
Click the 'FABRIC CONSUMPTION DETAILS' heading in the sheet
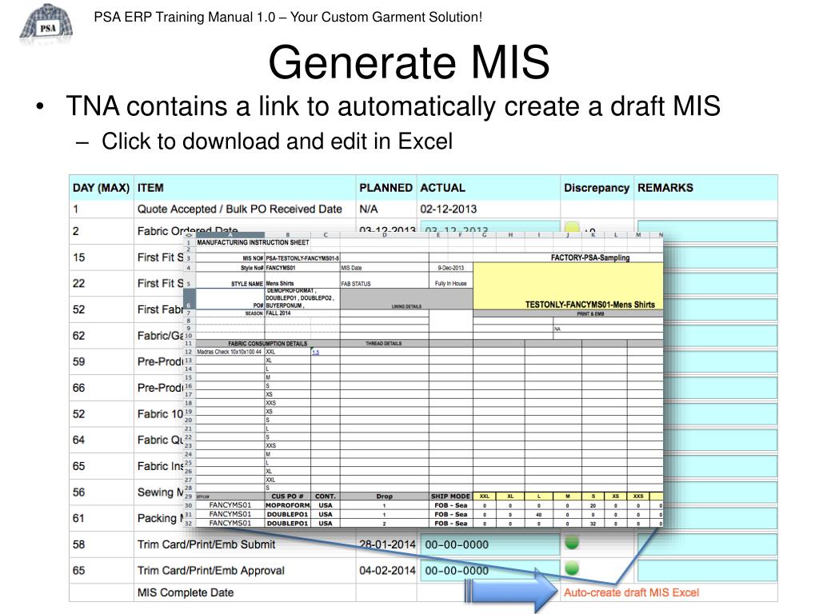(267, 344)
